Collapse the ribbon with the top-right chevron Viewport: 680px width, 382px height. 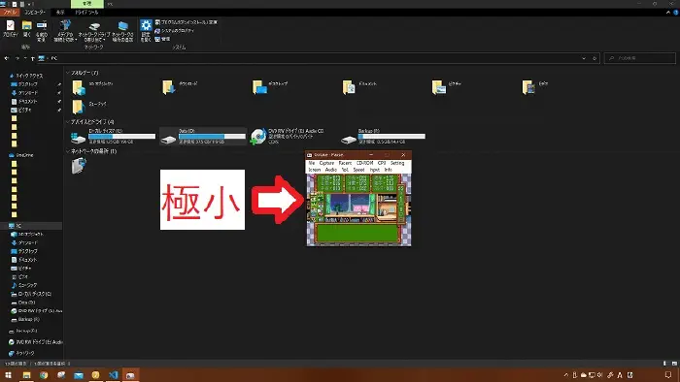pyautogui.click(x=668, y=12)
